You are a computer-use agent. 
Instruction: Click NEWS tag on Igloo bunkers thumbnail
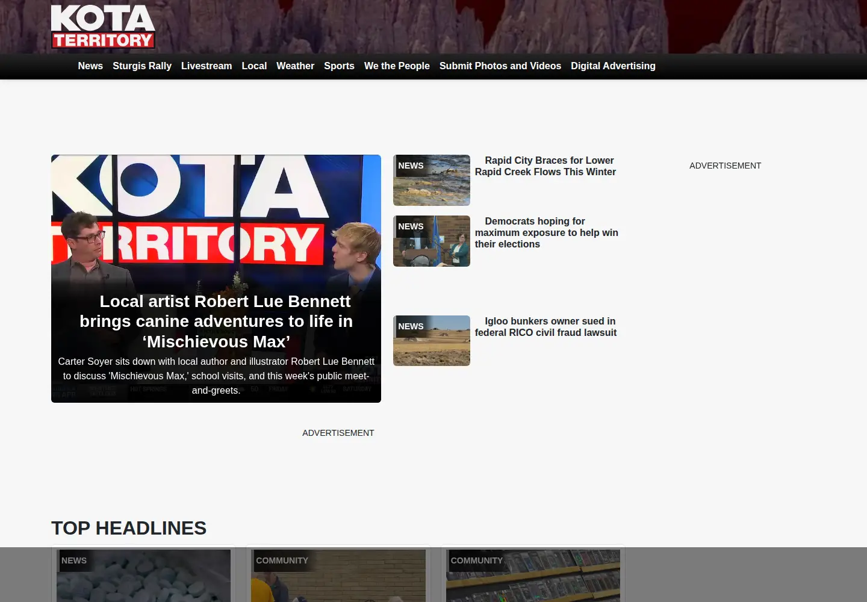411,326
